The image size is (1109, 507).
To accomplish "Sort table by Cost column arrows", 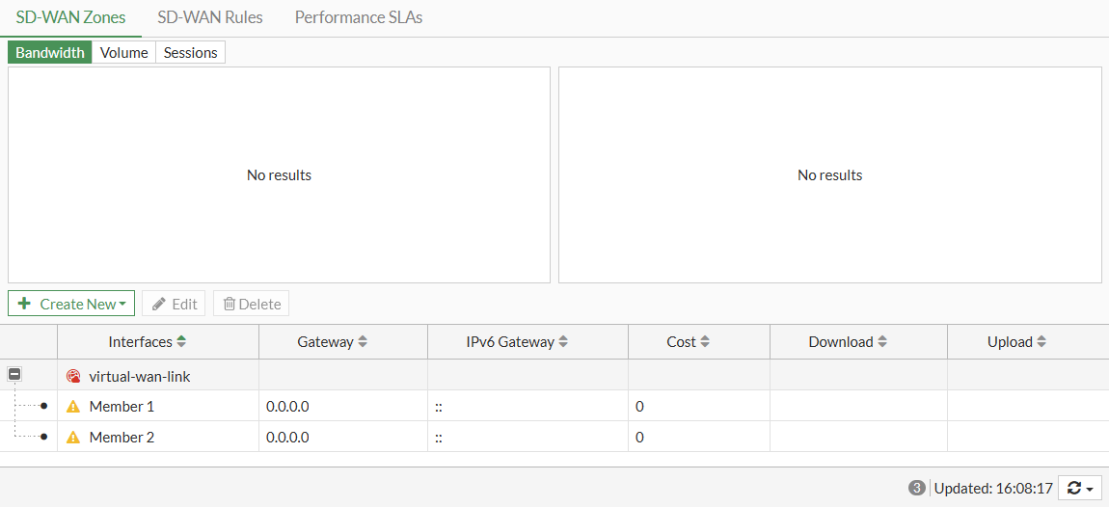I will [705, 342].
